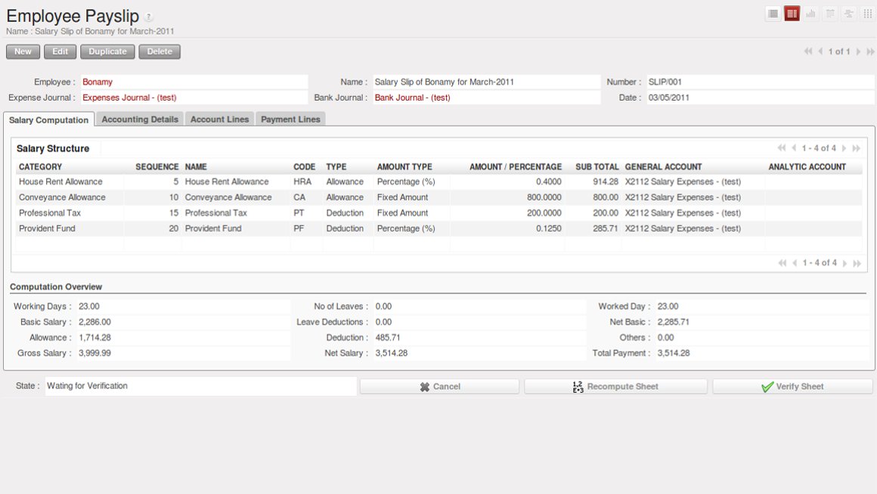Click amount '200.0000' in Professional Tax row
Image resolution: width=877 pixels, height=494 pixels.
tap(544, 213)
